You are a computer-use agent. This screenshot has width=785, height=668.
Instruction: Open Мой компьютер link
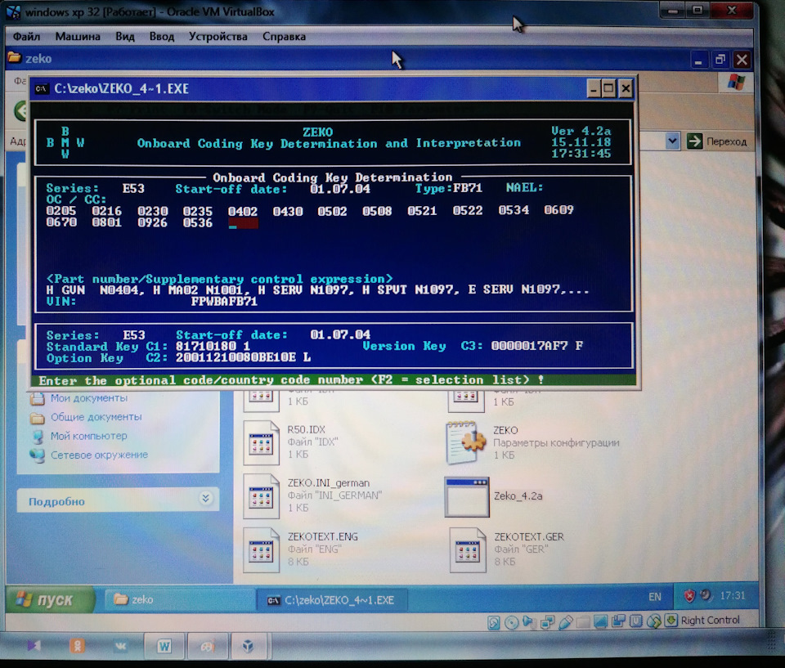[x=88, y=436]
